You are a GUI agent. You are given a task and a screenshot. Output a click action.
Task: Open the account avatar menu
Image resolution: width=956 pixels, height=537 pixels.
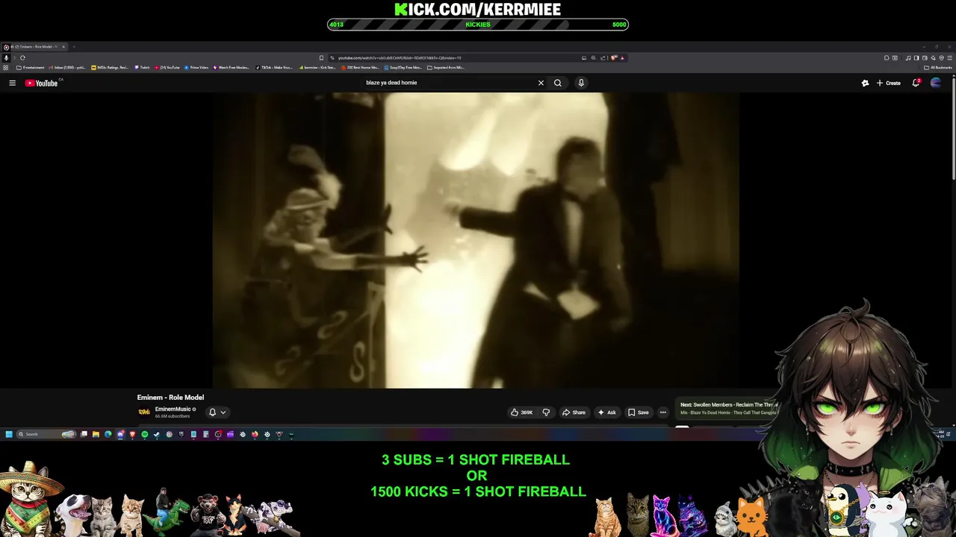[936, 83]
